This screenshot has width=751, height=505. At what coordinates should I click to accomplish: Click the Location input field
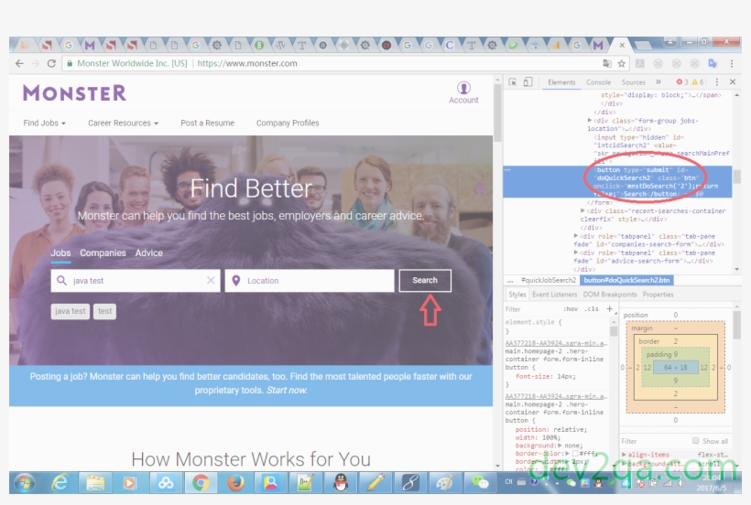310,281
